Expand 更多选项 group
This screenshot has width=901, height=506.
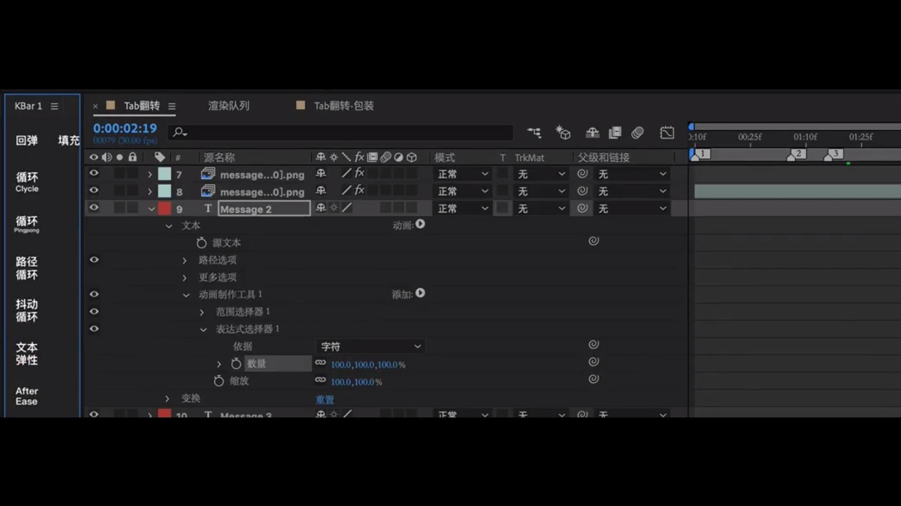[184, 278]
